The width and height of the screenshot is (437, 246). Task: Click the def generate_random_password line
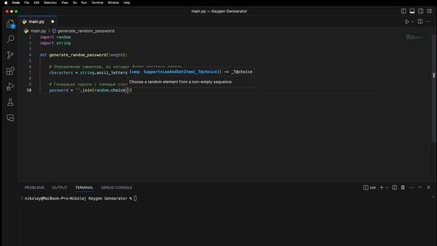pos(83,55)
